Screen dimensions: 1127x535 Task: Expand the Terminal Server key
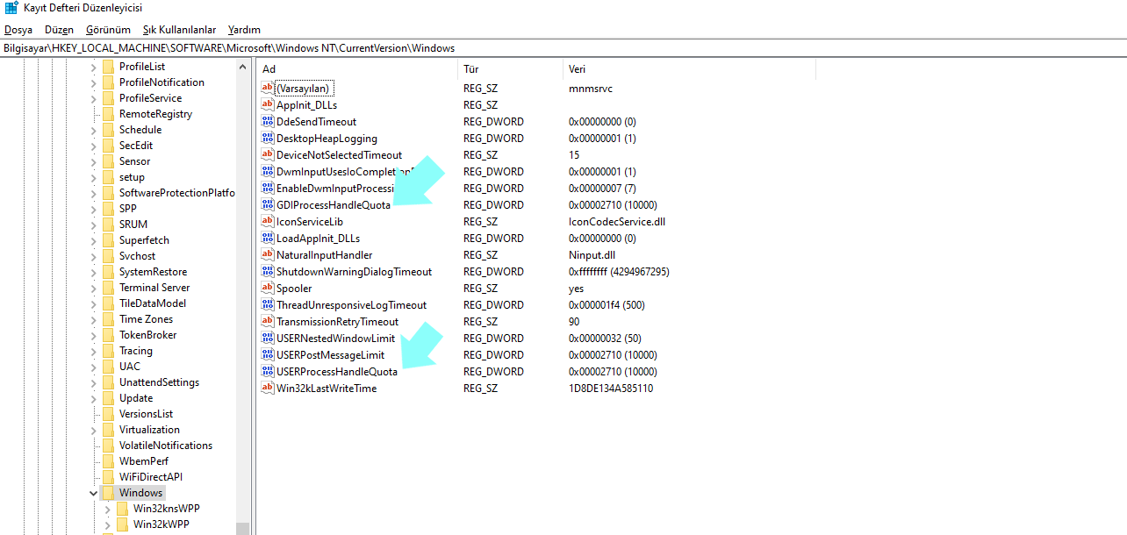94,288
